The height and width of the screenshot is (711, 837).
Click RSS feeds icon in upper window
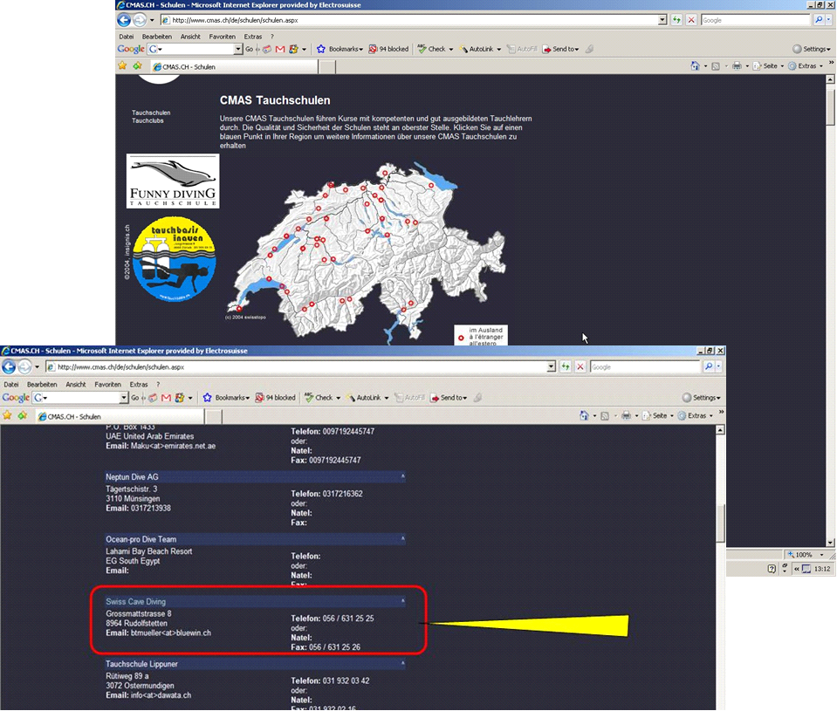[x=716, y=66]
